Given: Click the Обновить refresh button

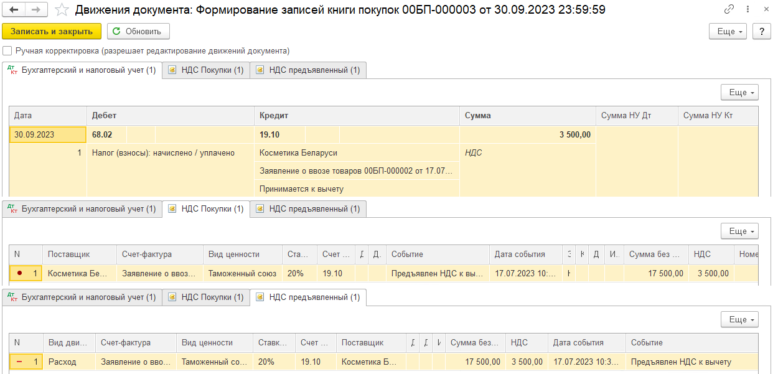Looking at the screenshot, I should point(138,31).
